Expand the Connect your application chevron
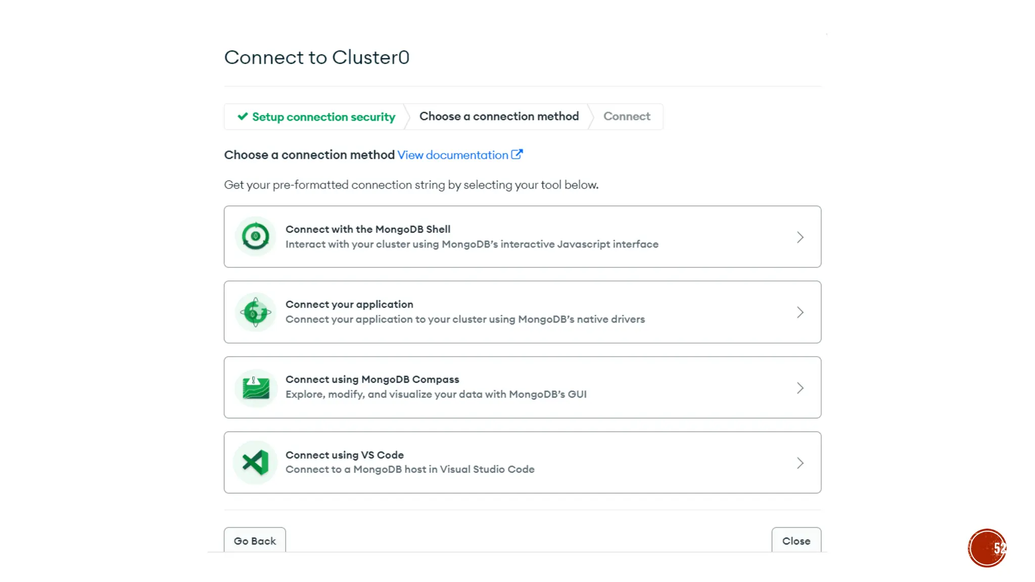 [800, 312]
